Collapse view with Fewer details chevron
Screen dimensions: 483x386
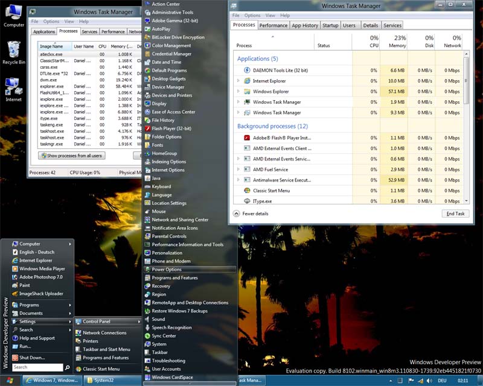[236, 214]
